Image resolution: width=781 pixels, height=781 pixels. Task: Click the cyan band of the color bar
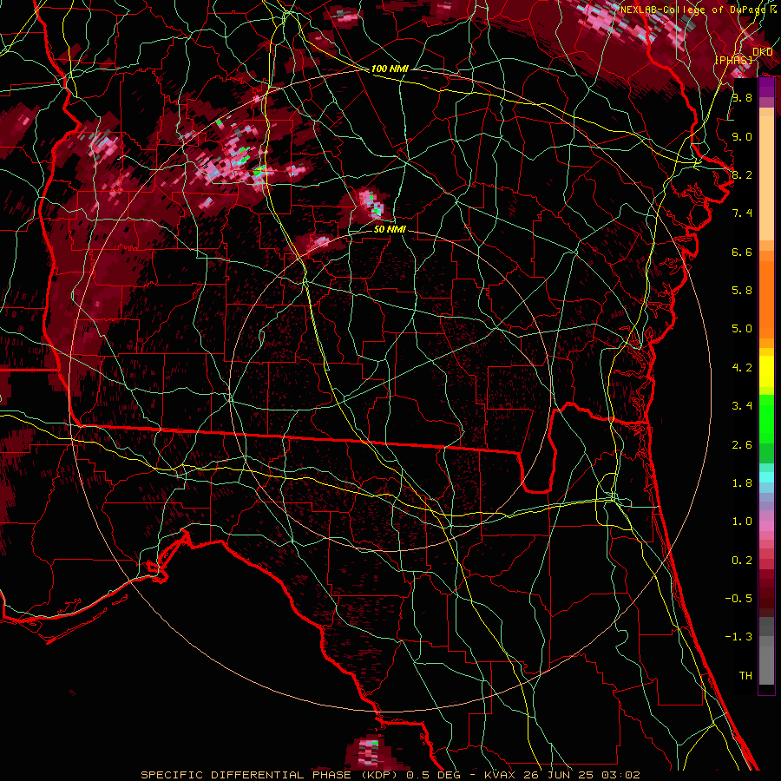[766, 476]
